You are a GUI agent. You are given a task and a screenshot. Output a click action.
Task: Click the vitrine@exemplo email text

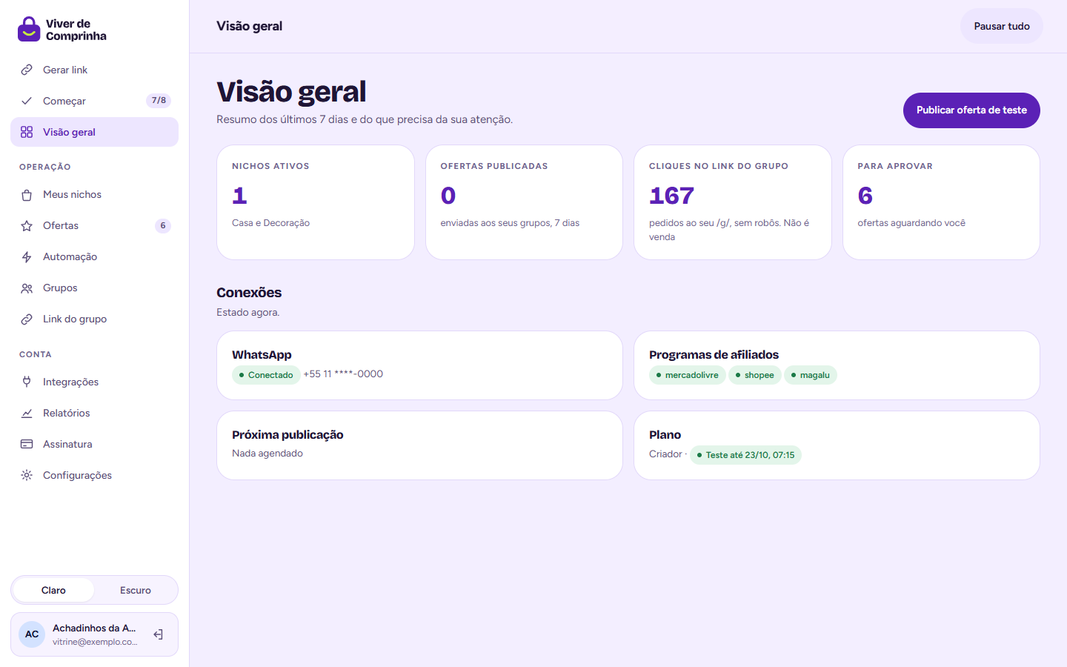pos(95,642)
